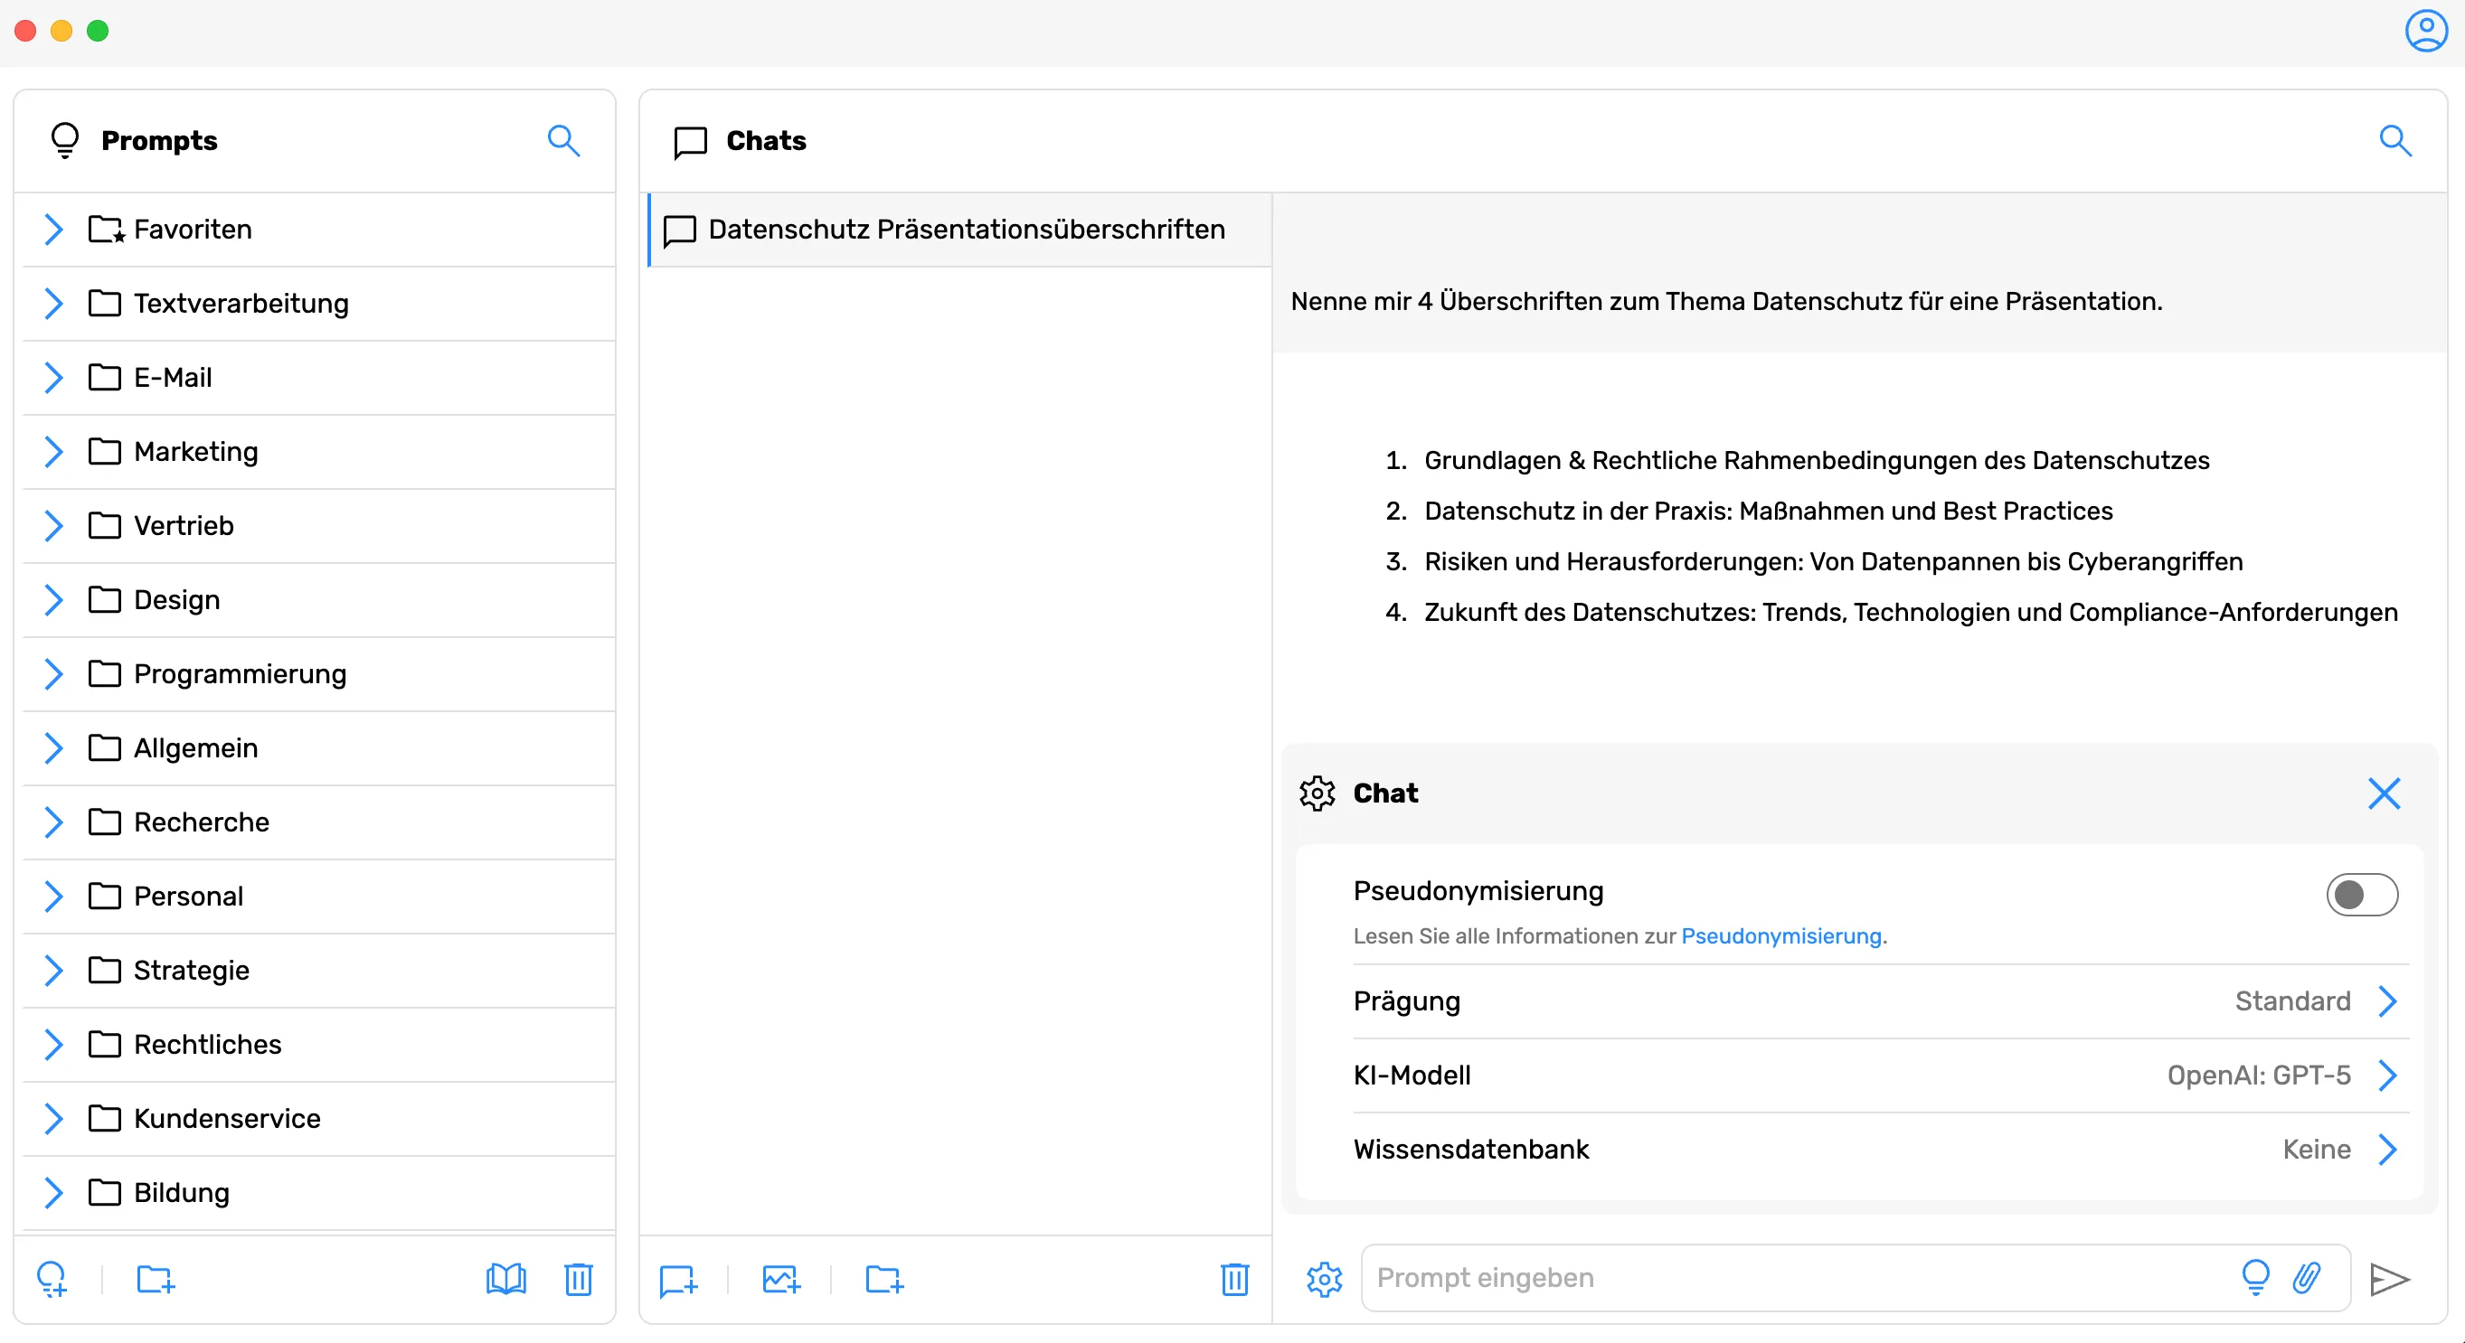The height and width of the screenshot is (1343, 2465).
Task: Select the Datenschutz Präsentationsüberschriften chat
Action: pyautogui.click(x=965, y=230)
